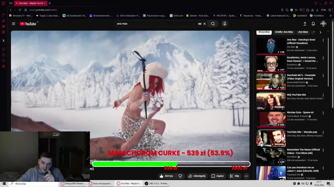Screen dimensions: 334x187
Task: Open the Opera main menu logo
Action: pos(4,3)
